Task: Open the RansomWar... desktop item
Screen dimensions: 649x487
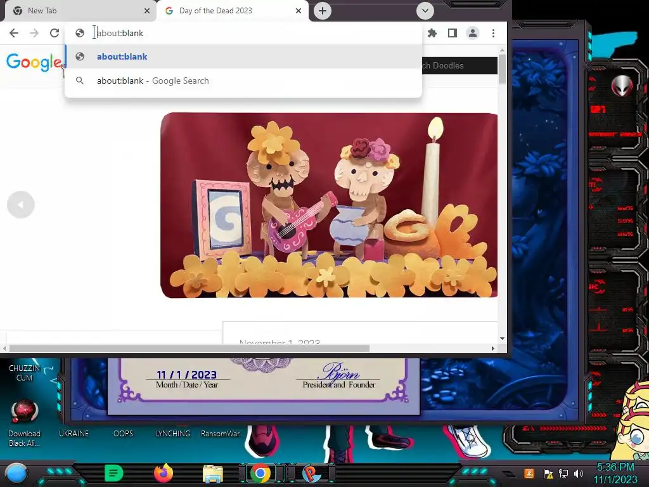Action: (222, 434)
